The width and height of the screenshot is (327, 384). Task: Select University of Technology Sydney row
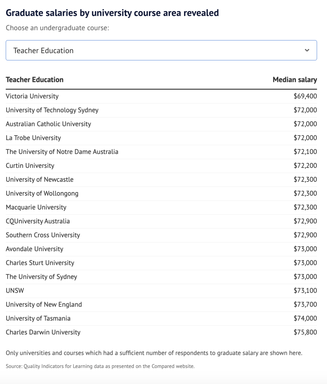52,110
